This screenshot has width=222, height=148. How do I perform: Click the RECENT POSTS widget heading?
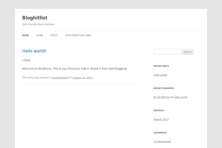(161, 66)
